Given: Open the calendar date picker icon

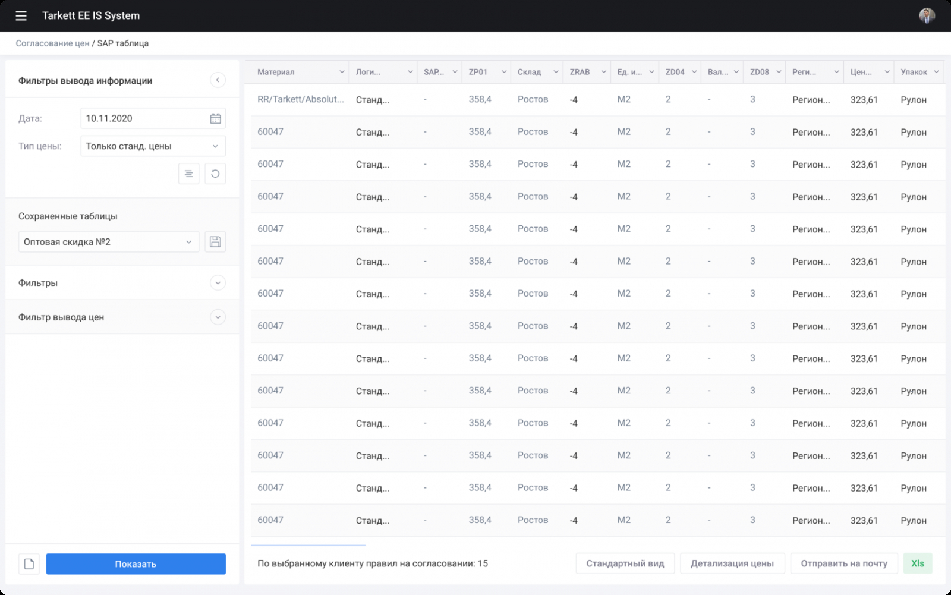Looking at the screenshot, I should click(x=215, y=118).
